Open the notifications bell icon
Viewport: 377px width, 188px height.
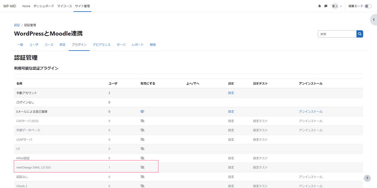[x=319, y=6]
